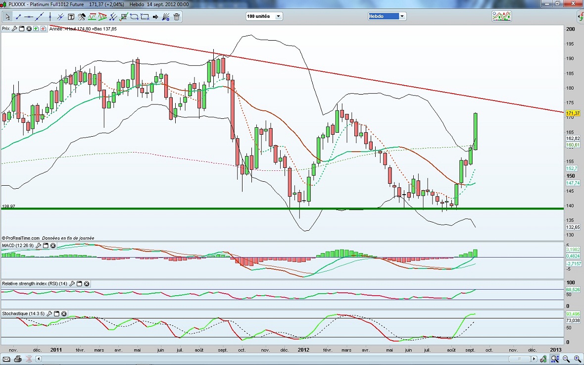Move Prix panel down with red arrow
Screen dimensions: 584x365
coord(43,29)
